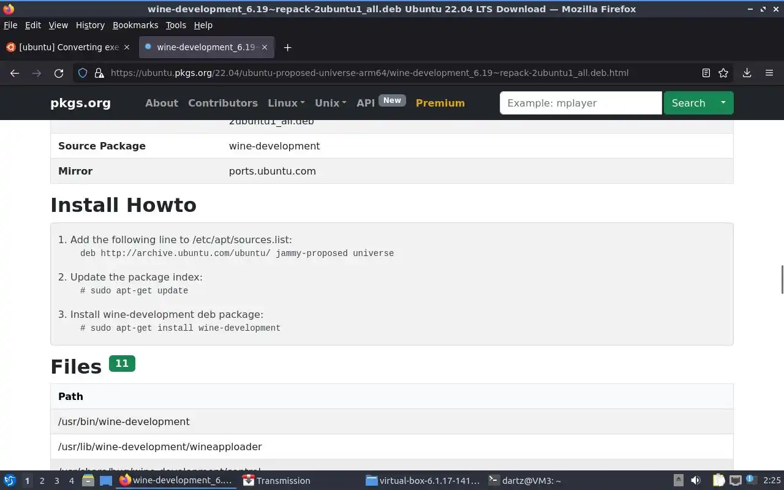This screenshot has height=490, width=784.
Task: Expand the Linux dropdown in navbar
Action: point(286,103)
